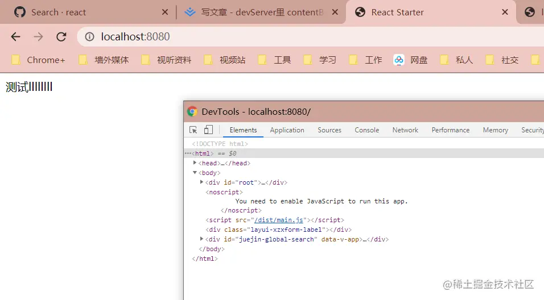Toggle DevTools device toolbar
Viewport: 544px width, 300px height.
(208, 130)
